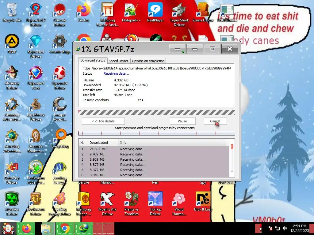Switch to Download status tab
This screenshot has height=235, width=314.
(x=93, y=60)
